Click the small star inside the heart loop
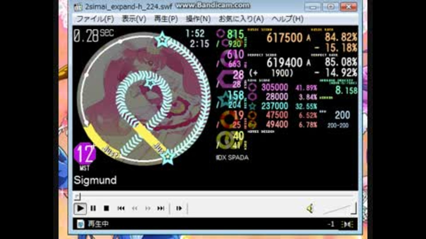 pyautogui.click(x=150, y=83)
